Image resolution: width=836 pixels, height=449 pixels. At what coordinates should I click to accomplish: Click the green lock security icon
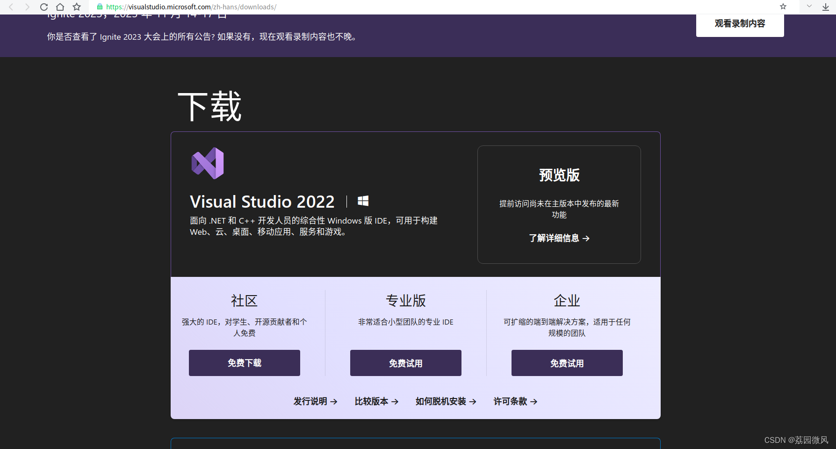coord(100,7)
